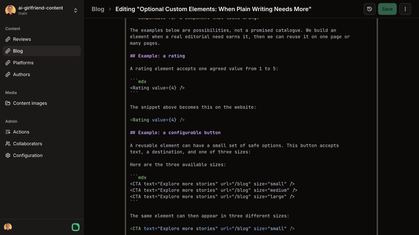Click the 'main' branch label
Viewport: 419px width, 235px height.
point(23,13)
